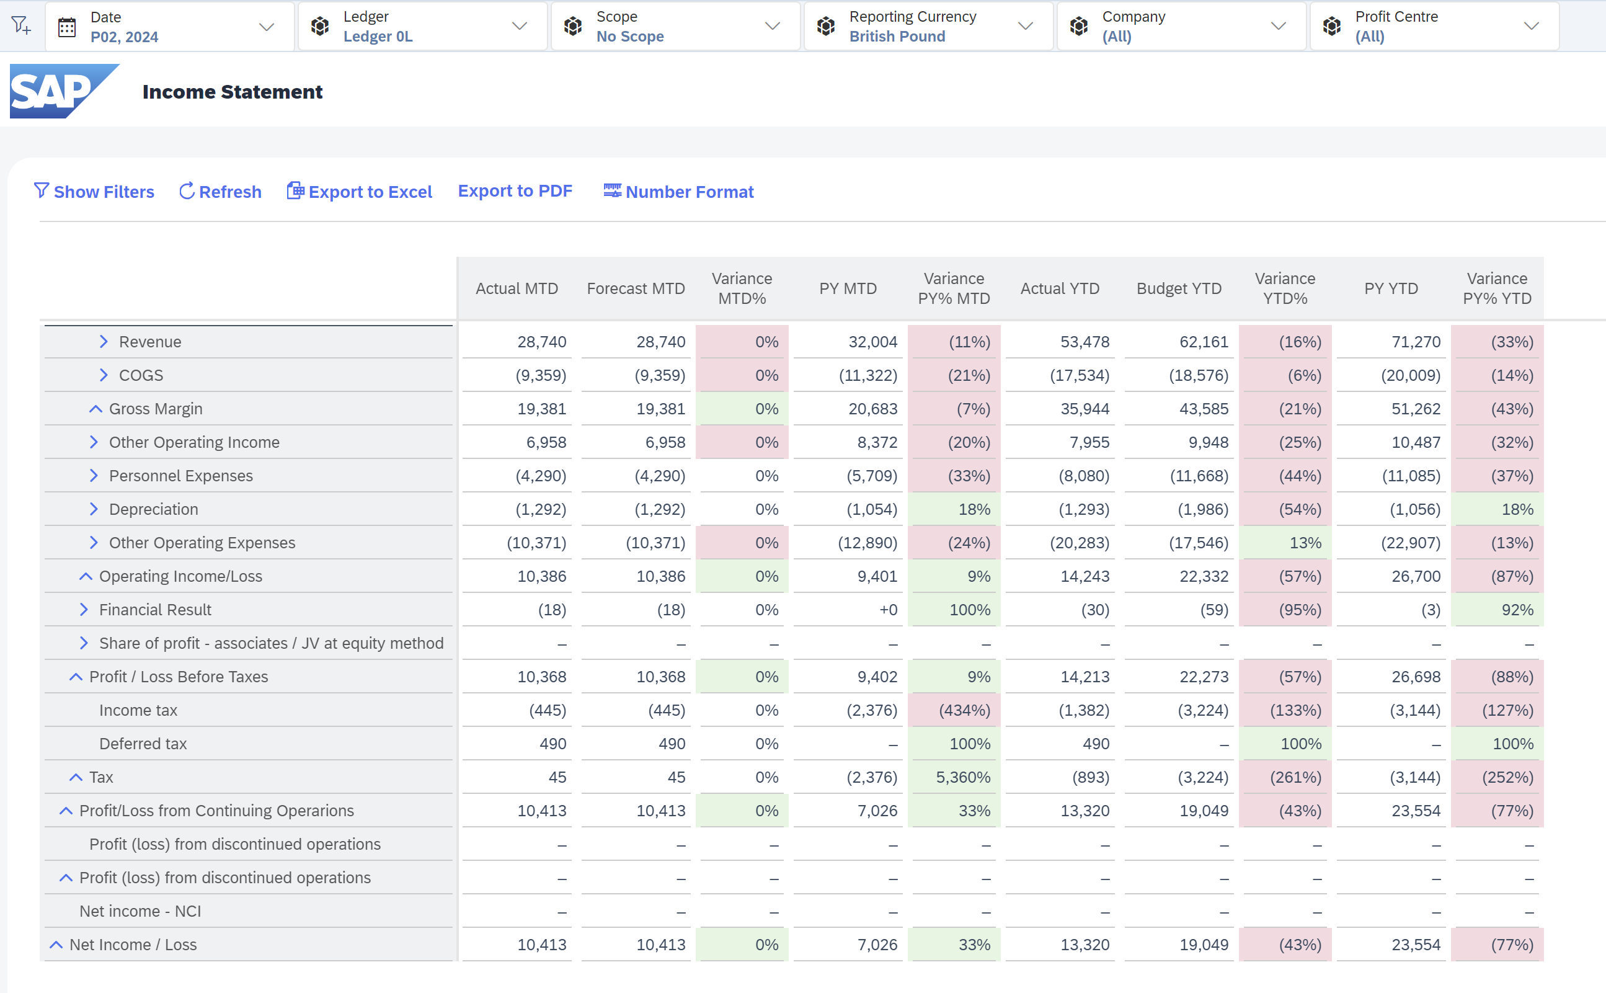
Task: Expand Other Operating Income row
Action: (93, 442)
